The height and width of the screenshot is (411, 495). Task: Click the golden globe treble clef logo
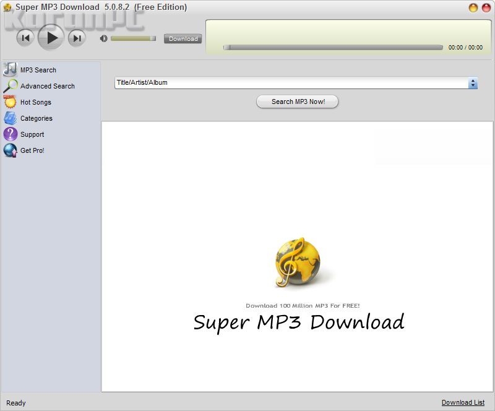pyautogui.click(x=297, y=262)
